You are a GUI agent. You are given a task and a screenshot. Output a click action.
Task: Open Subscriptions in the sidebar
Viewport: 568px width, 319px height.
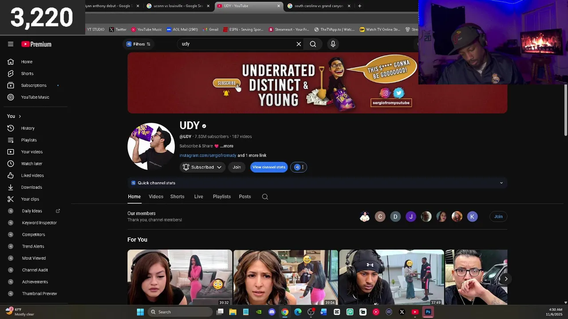[x=33, y=86]
